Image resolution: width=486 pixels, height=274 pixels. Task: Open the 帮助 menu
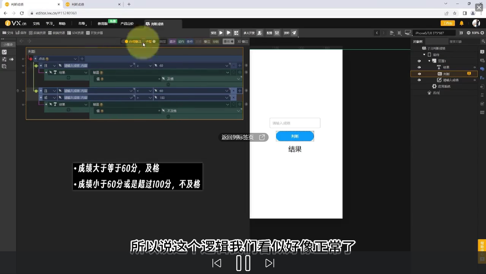62,24
